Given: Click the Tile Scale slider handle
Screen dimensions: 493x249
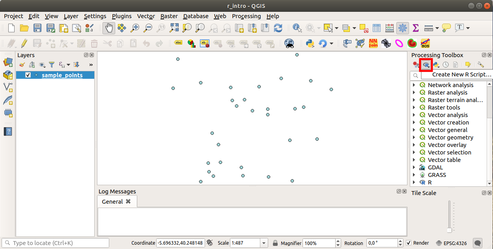Looking at the screenshot, I should (449, 230).
